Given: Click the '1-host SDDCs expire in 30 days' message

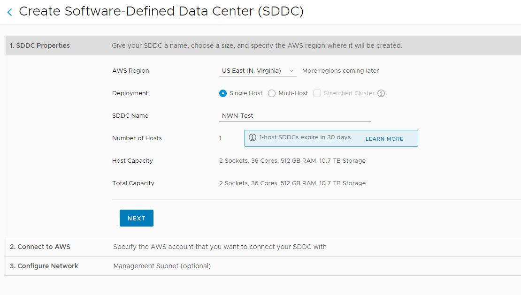Looking at the screenshot, I should [x=306, y=137].
